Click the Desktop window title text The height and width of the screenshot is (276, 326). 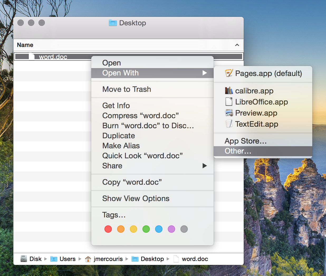pos(132,23)
